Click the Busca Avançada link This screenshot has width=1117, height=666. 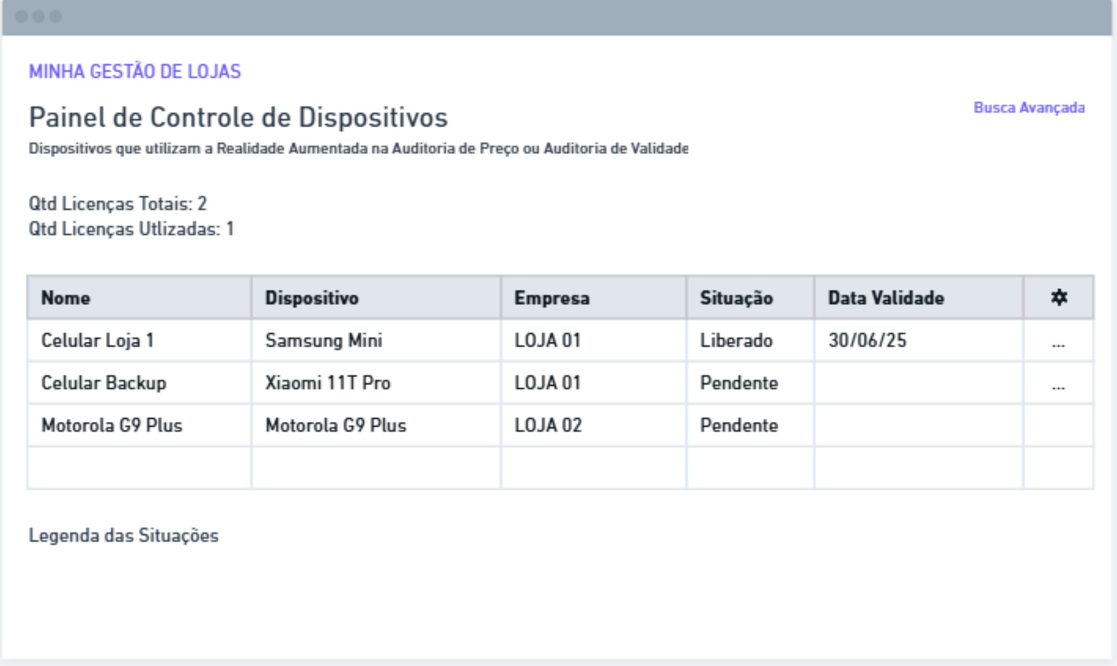(x=1029, y=108)
